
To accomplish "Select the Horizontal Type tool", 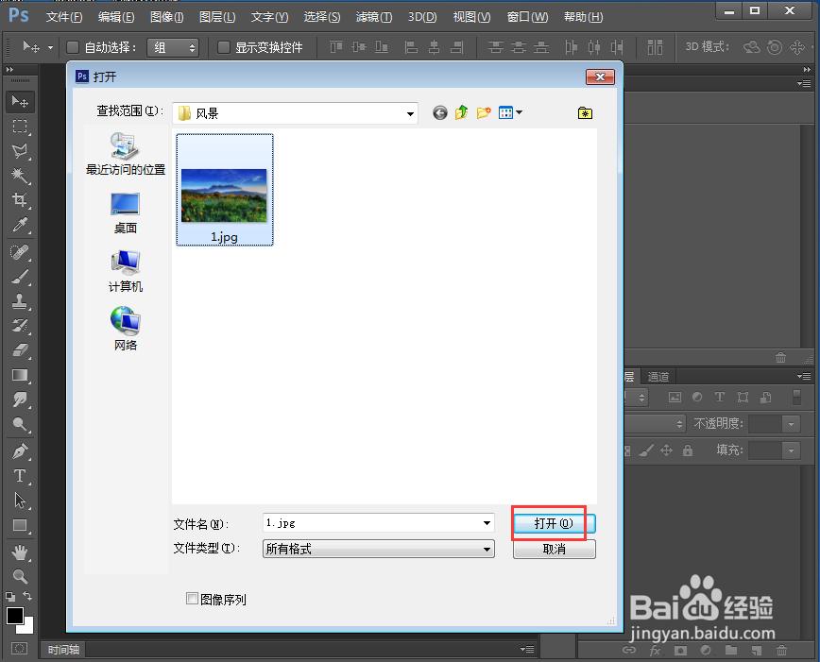I will (20, 476).
